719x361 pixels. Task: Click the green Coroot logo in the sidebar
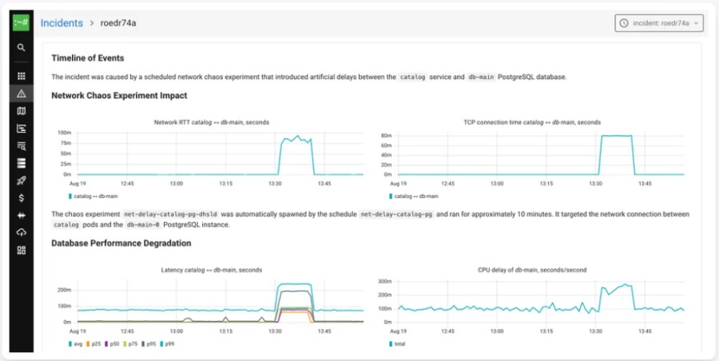[x=21, y=22]
